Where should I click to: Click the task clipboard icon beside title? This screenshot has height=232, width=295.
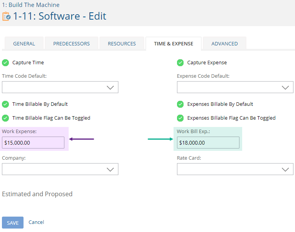(x=7, y=16)
